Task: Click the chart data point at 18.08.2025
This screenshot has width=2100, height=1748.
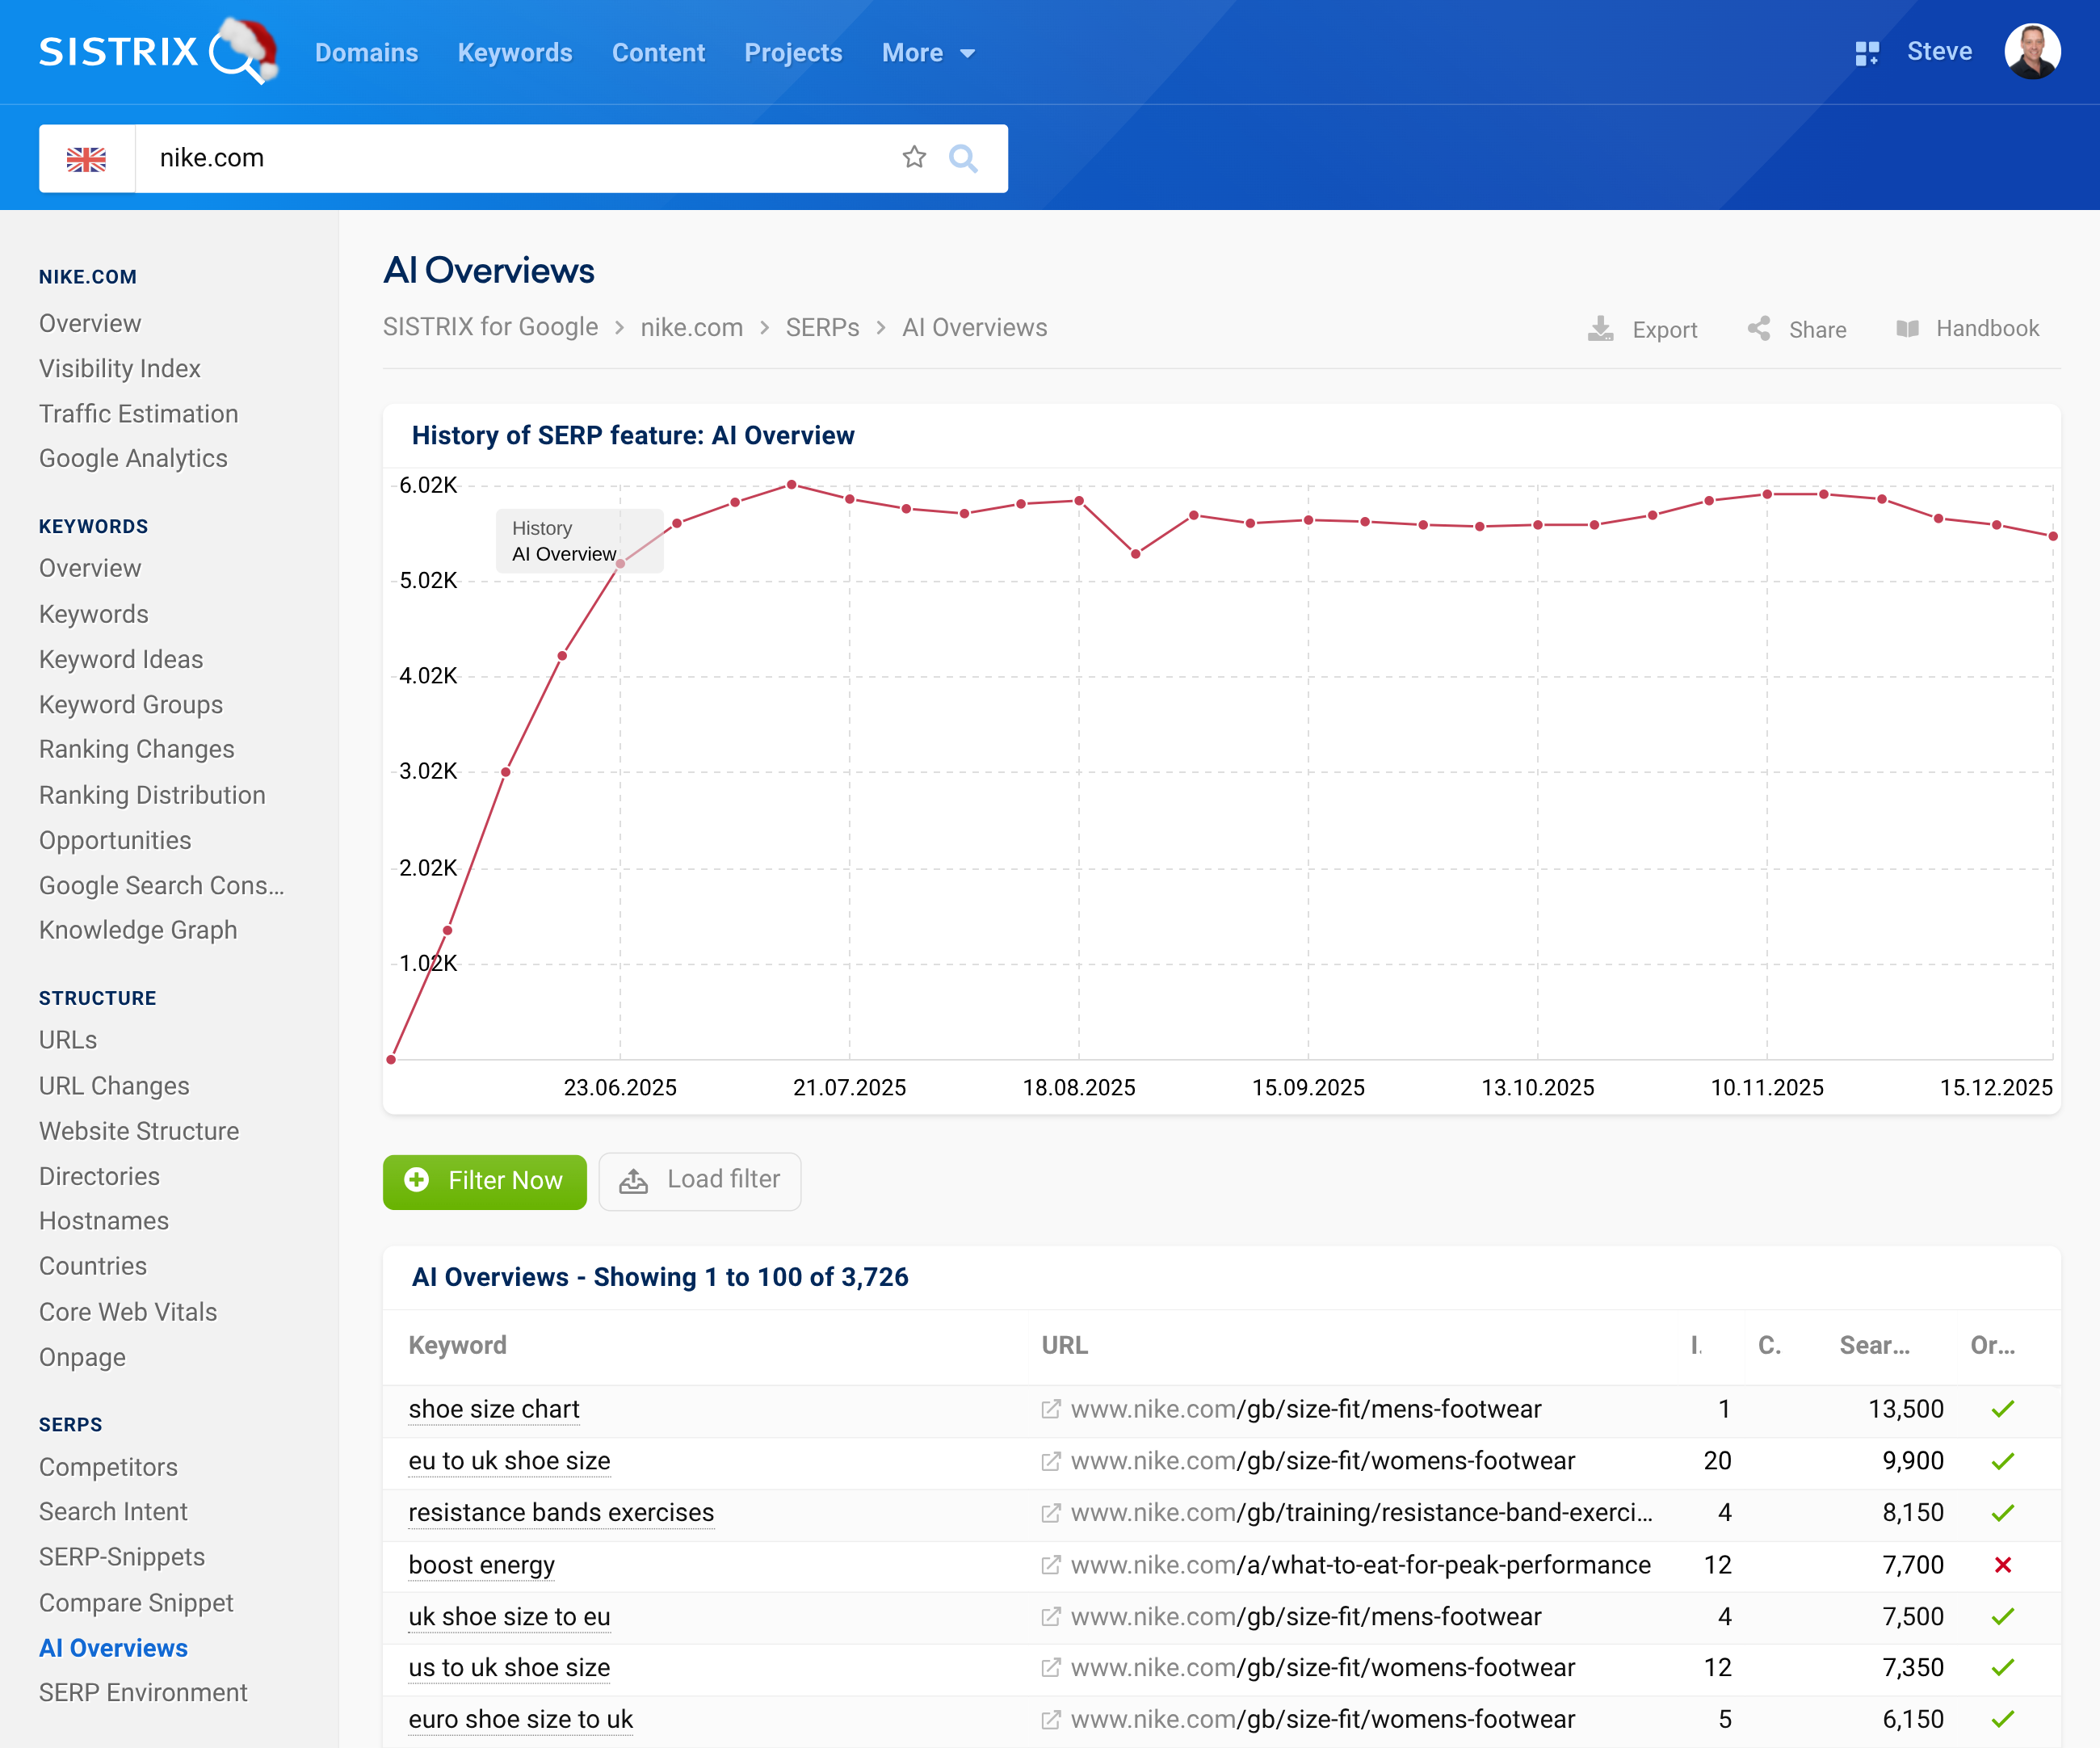Action: click(x=1079, y=501)
